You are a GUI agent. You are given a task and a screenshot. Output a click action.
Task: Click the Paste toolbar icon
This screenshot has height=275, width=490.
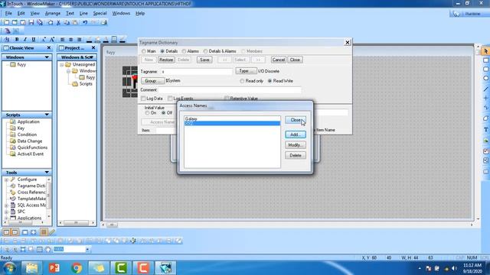(75, 22)
